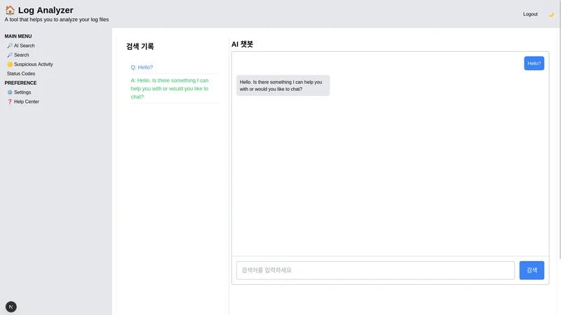The height and width of the screenshot is (315, 561).
Task: Click the 검색 기록 heading
Action: click(x=140, y=46)
